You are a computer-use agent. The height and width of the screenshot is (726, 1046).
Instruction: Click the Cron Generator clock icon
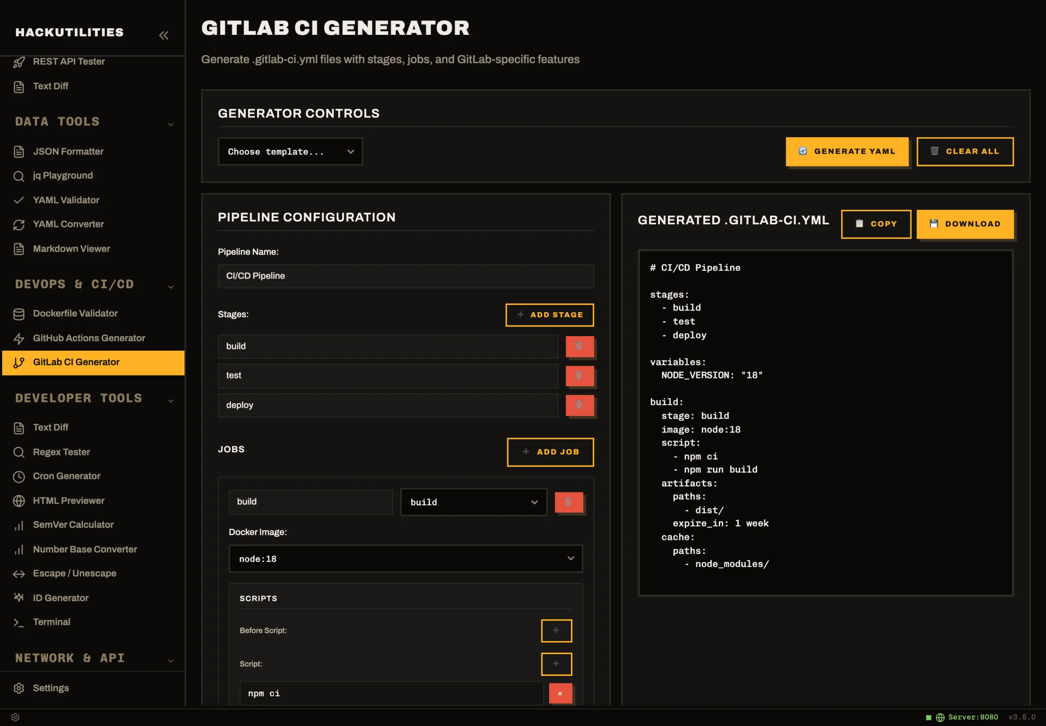point(19,477)
